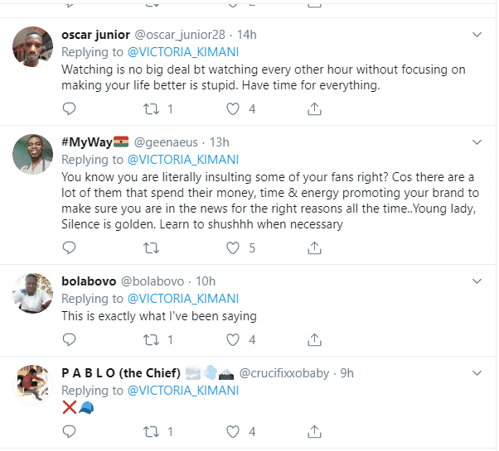
Task: Like bolabovo's tweet
Action: [233, 339]
